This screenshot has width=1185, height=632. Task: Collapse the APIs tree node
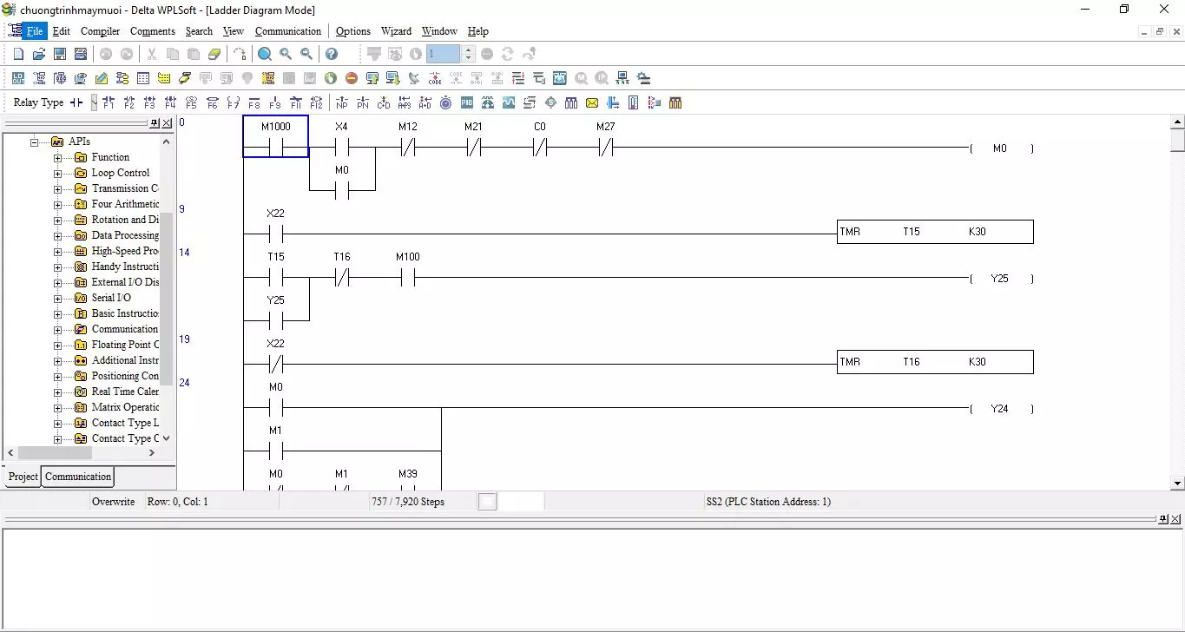36,142
